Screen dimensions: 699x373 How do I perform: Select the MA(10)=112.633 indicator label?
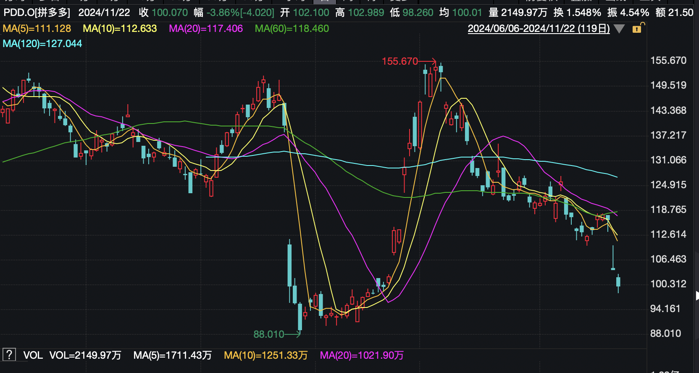pyautogui.click(x=120, y=29)
